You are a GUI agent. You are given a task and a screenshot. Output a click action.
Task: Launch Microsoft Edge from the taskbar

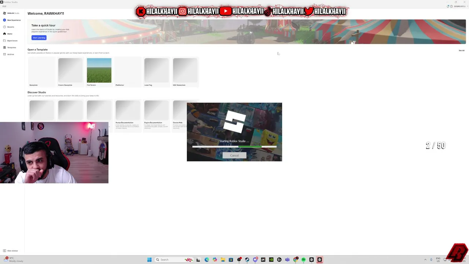(207, 260)
